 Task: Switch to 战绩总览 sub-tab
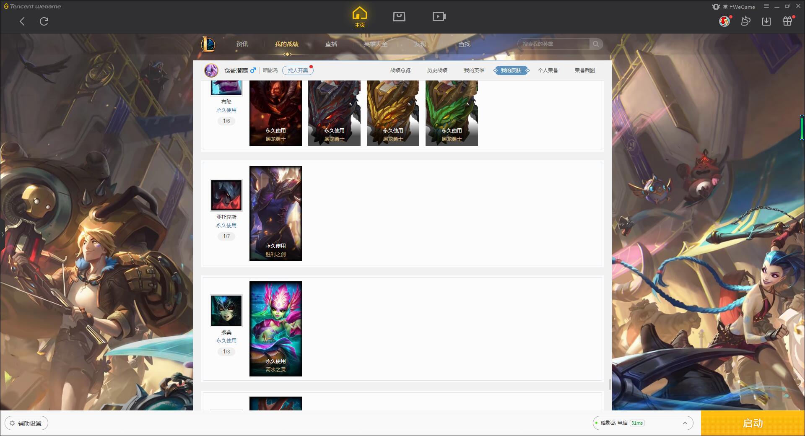coord(400,70)
